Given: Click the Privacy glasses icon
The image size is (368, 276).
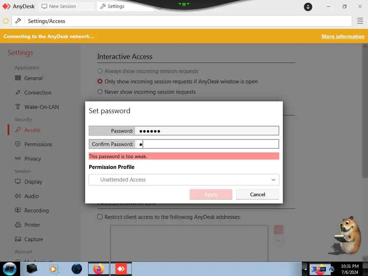Looking at the screenshot, I should 18,158.
